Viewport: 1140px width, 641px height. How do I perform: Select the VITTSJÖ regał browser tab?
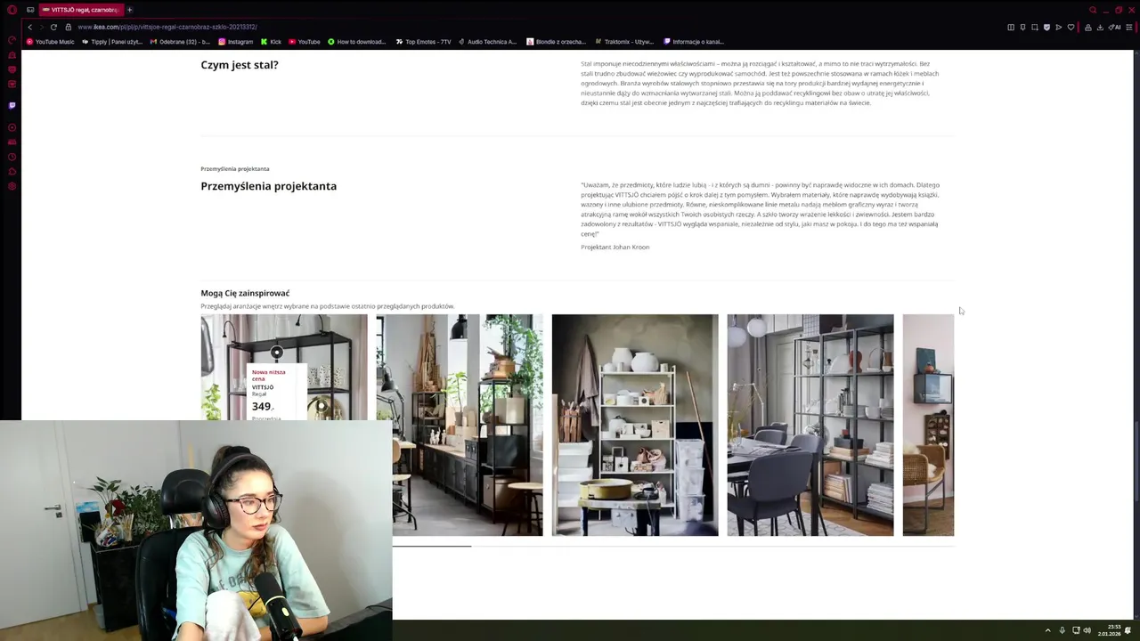click(x=80, y=10)
